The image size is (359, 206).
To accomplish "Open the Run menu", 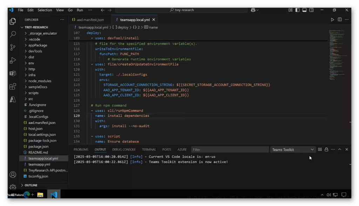I will pos(80,10).
